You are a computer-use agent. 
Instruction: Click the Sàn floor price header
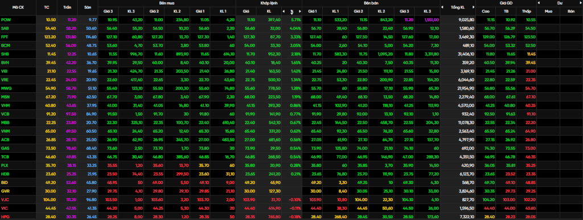[88, 7]
